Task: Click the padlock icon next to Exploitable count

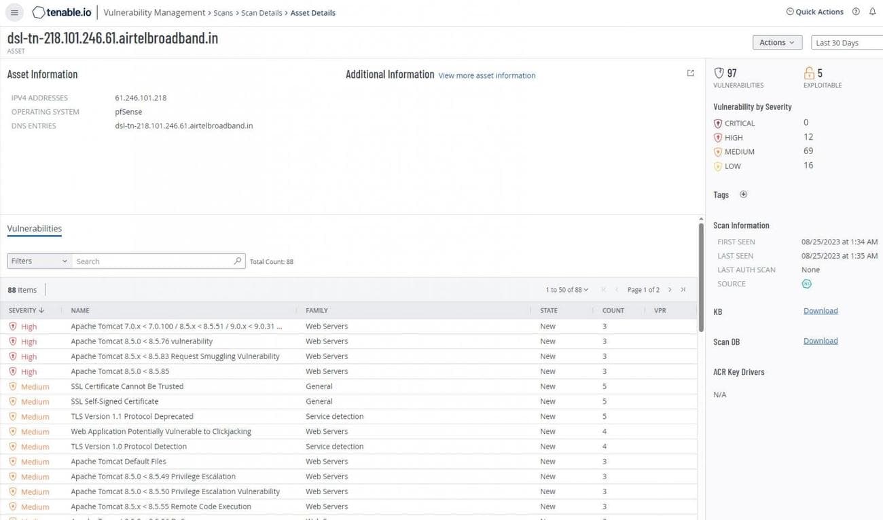Action: pos(809,73)
